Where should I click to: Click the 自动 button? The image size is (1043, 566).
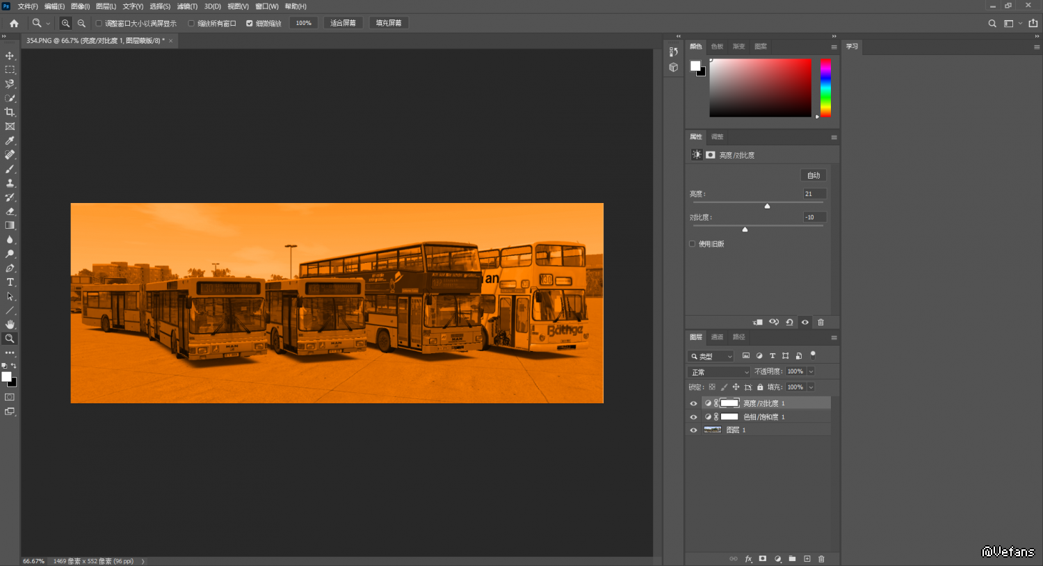pyautogui.click(x=814, y=175)
